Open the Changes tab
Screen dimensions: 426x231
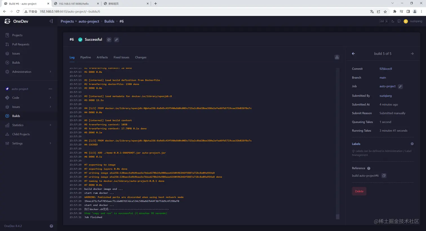(141, 57)
